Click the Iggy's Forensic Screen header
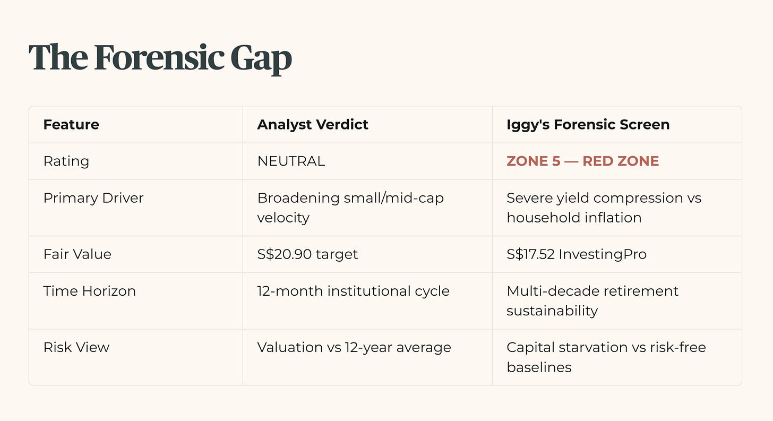 pyautogui.click(x=588, y=125)
